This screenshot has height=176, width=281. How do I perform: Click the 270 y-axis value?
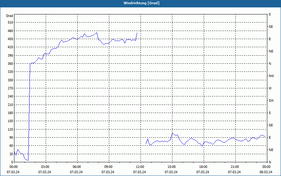click(x=11, y=88)
